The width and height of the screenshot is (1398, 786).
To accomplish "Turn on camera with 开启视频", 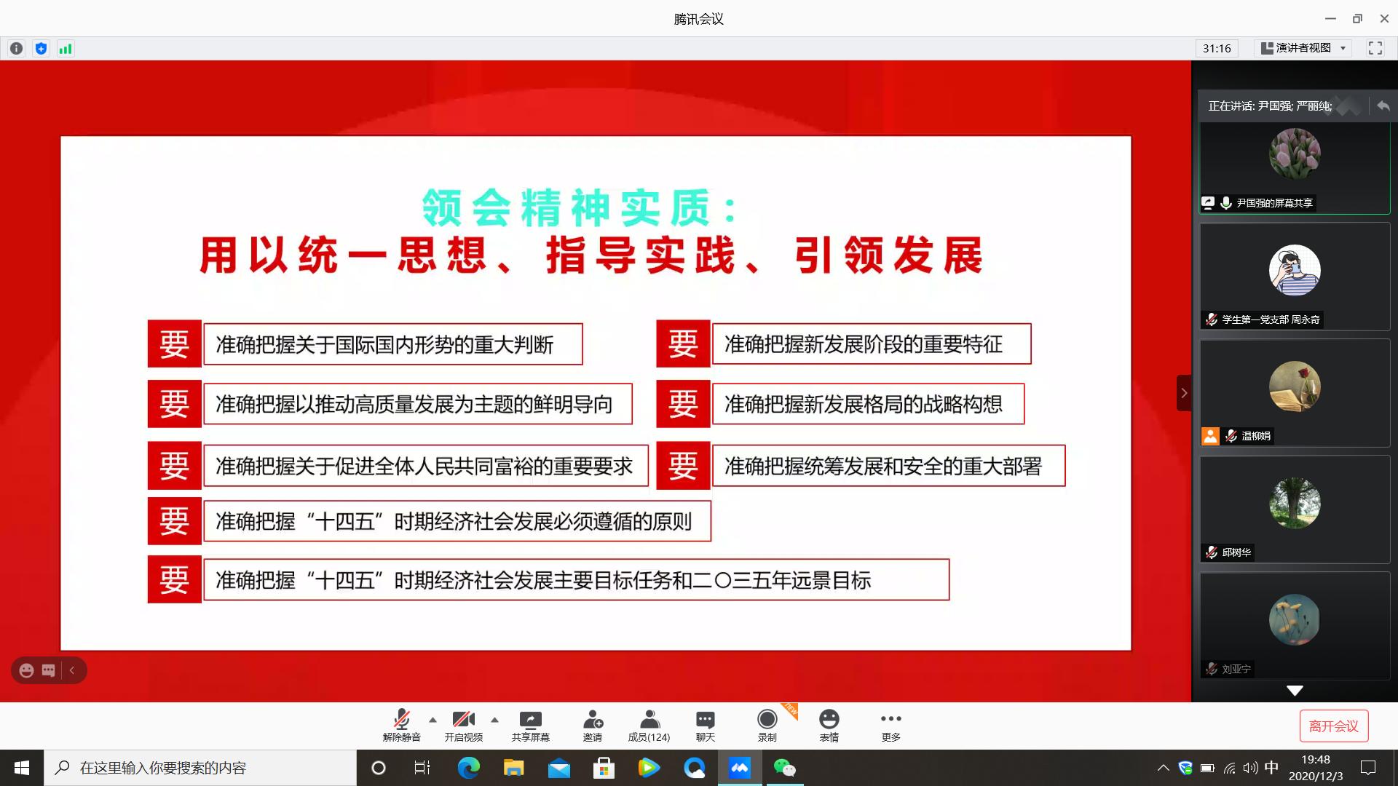I will click(x=463, y=726).
